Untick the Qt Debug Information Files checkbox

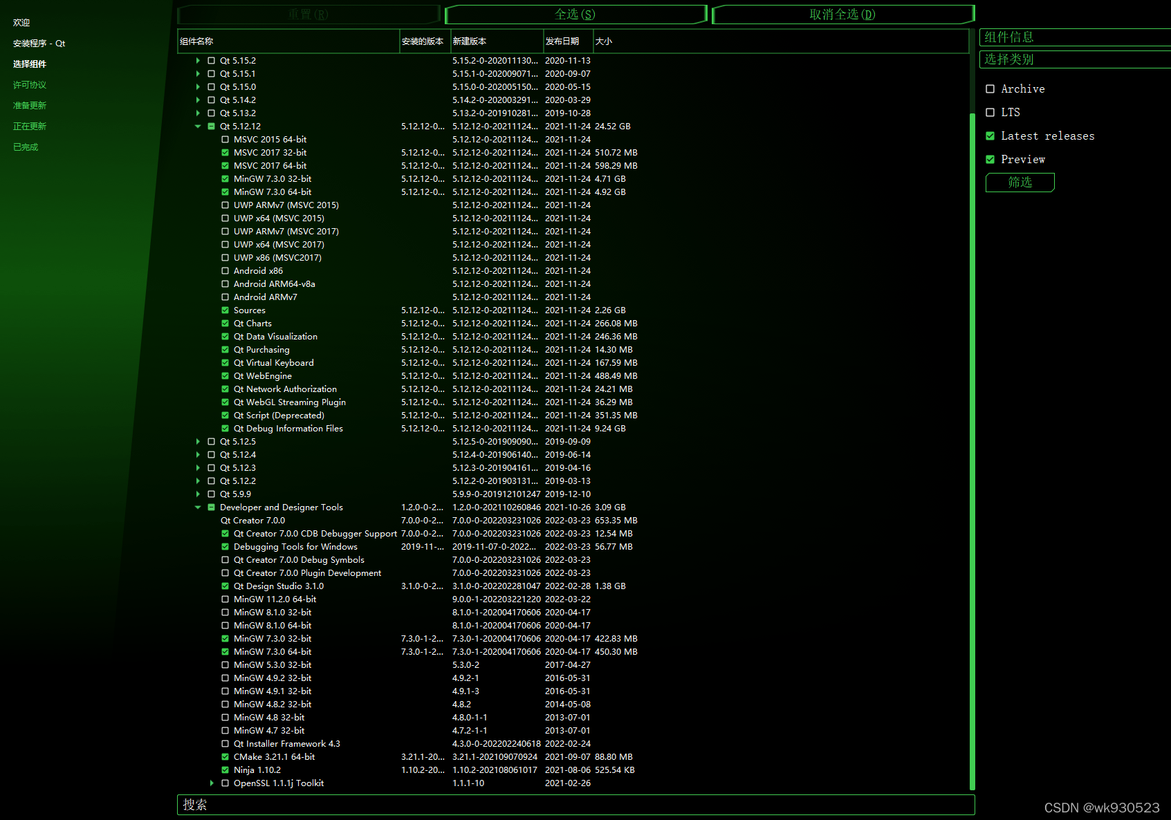coord(225,429)
